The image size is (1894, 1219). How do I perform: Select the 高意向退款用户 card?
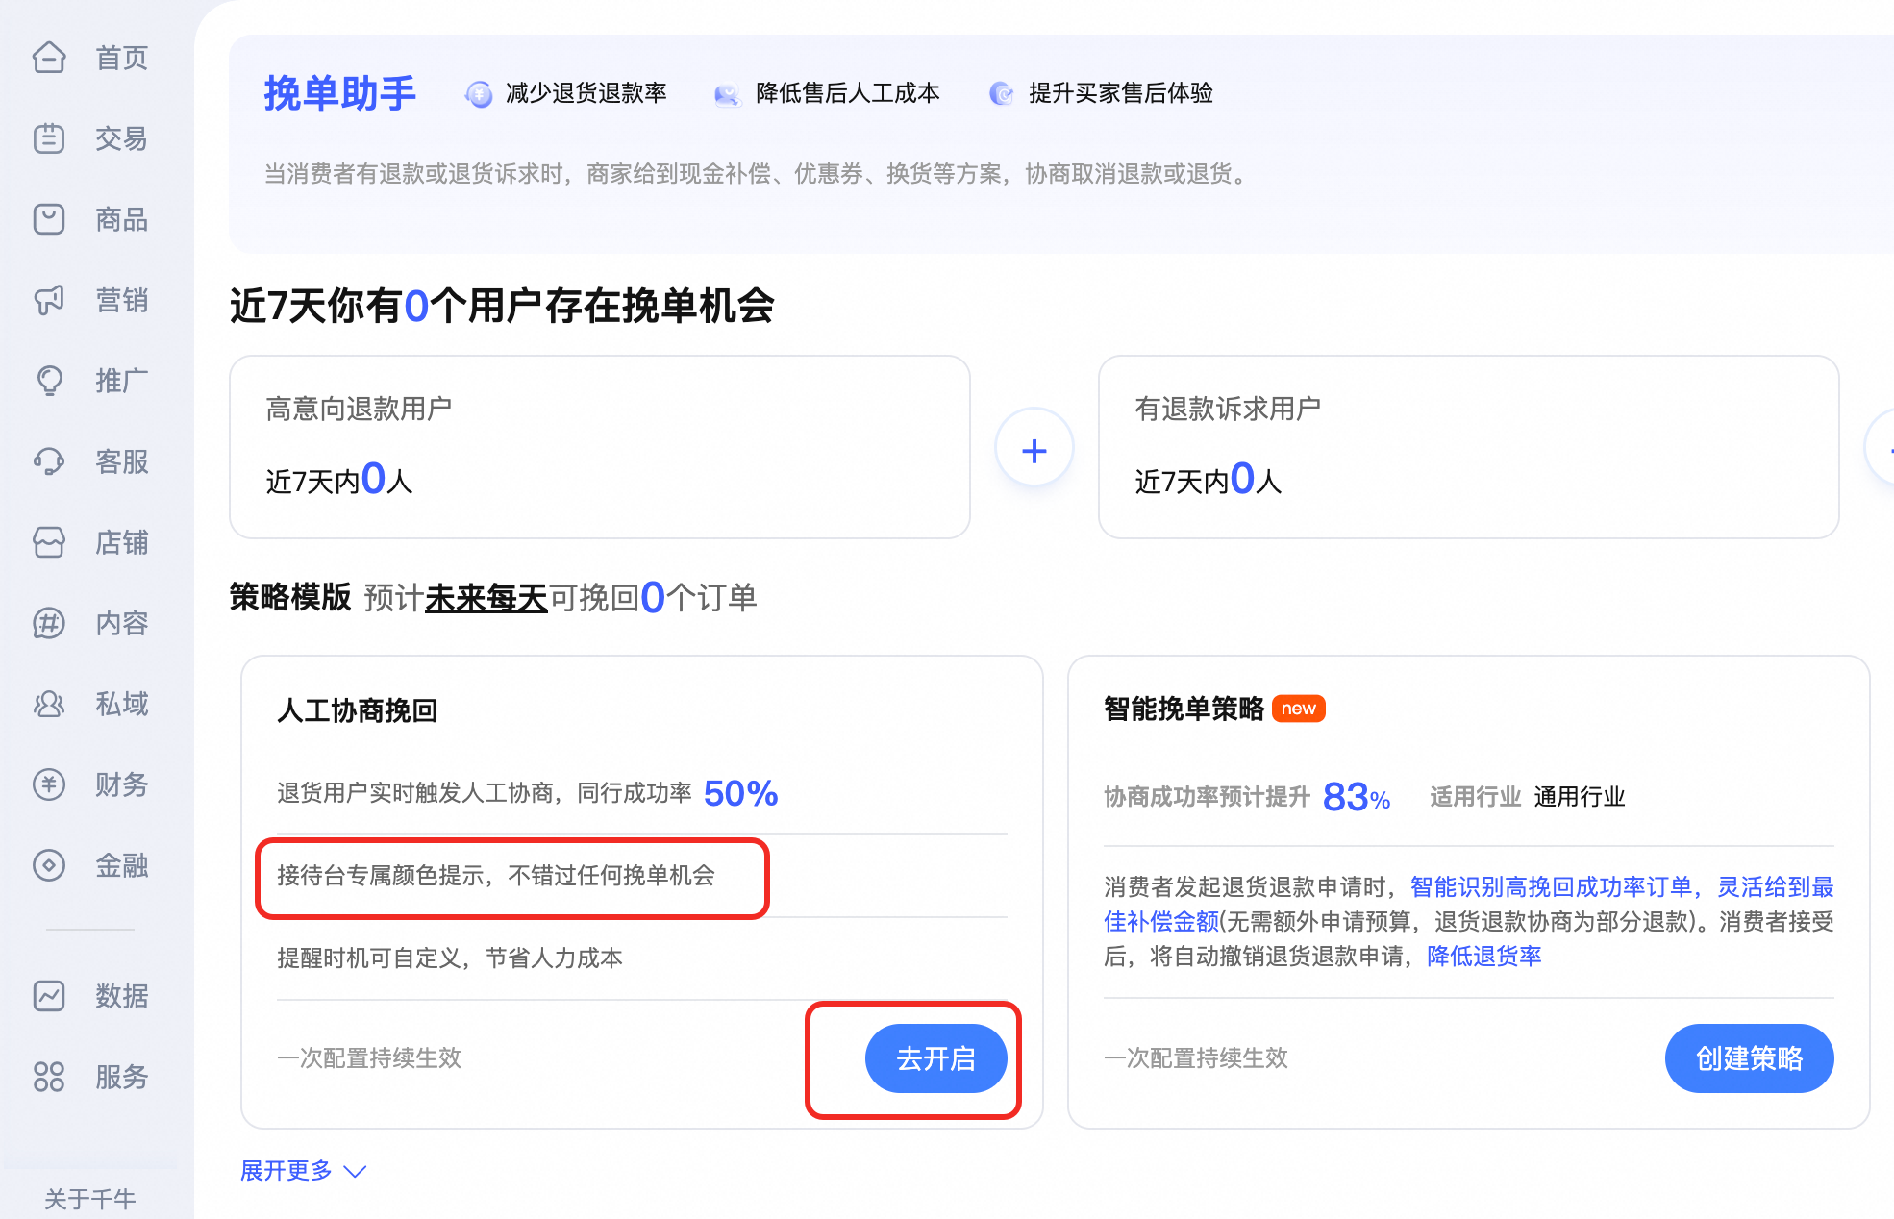pyautogui.click(x=600, y=447)
